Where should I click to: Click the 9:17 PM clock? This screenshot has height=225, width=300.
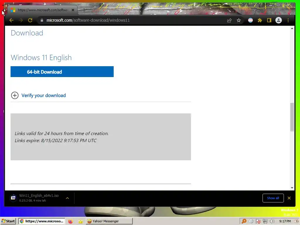(285, 221)
